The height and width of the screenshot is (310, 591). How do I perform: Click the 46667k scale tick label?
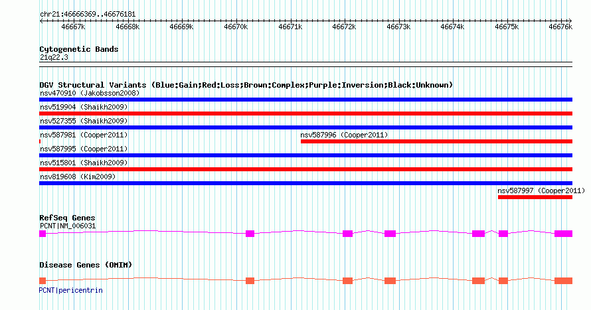pyautogui.click(x=73, y=27)
